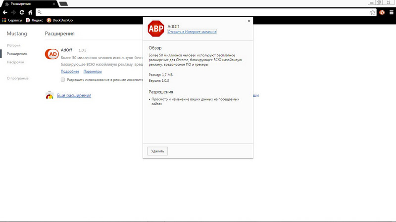
Task: Click the Размер: 1,7 МБ text
Action: pyautogui.click(x=160, y=75)
